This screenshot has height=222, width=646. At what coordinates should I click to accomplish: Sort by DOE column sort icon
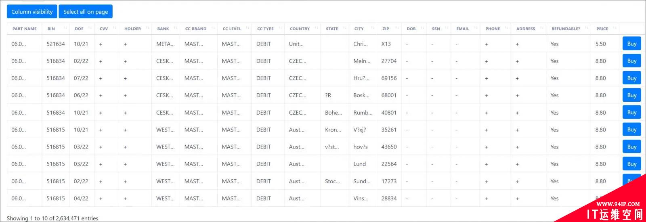tap(90, 28)
